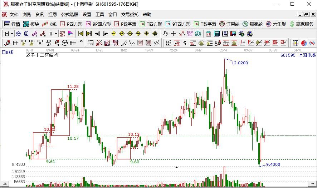Screen dimensions: 317x188
Task: Open the 六角形 hexagon tool
Action: click(276, 24)
